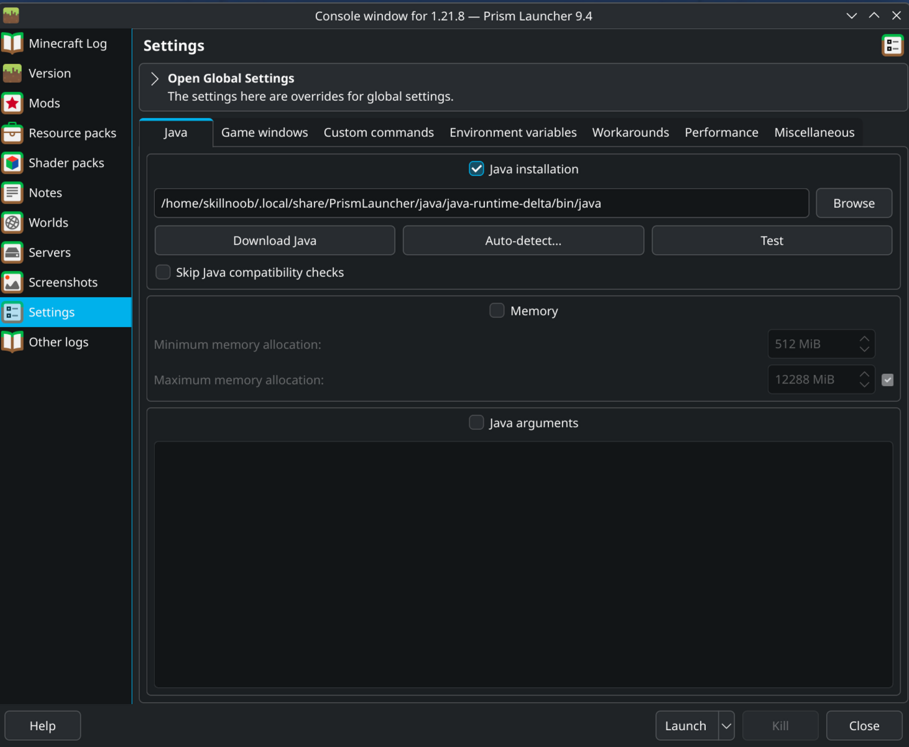Increase minimum memory allocation value
The width and height of the screenshot is (909, 747).
[x=864, y=338]
